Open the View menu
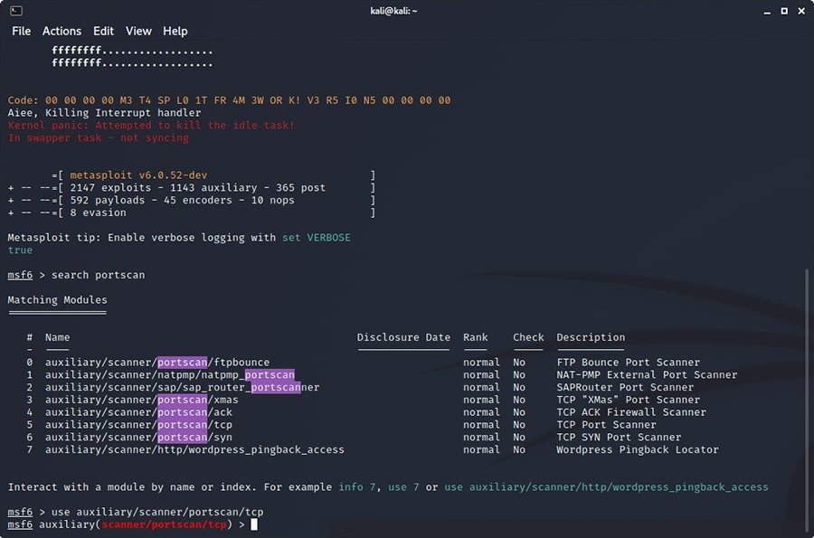This screenshot has width=814, height=538. [138, 31]
